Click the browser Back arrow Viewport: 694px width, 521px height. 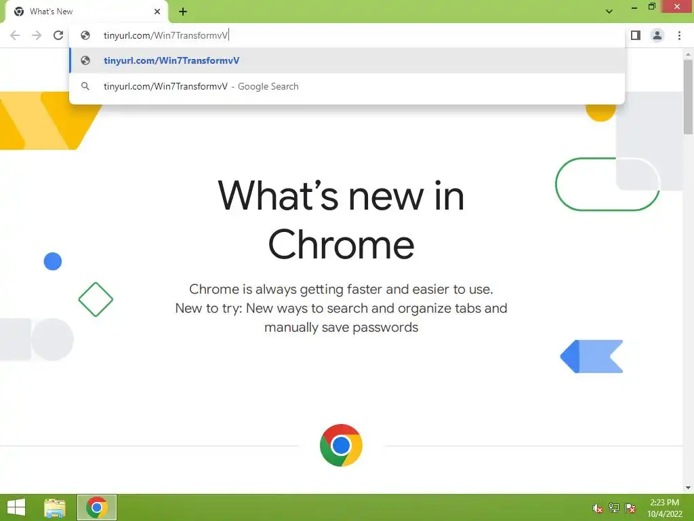(x=15, y=35)
